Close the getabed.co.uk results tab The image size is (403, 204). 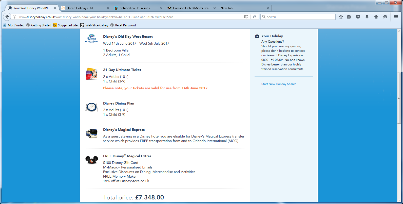(161, 8)
